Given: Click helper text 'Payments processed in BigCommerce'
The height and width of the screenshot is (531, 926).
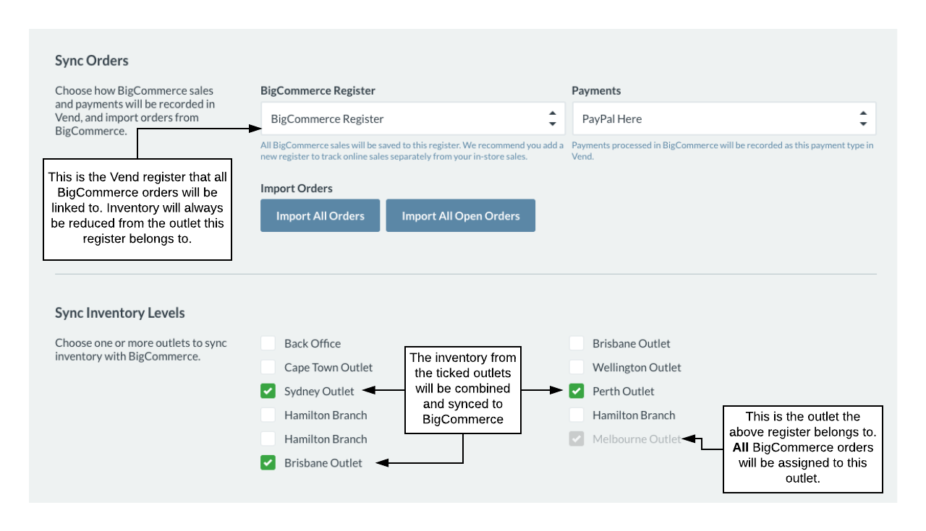Looking at the screenshot, I should 722,150.
